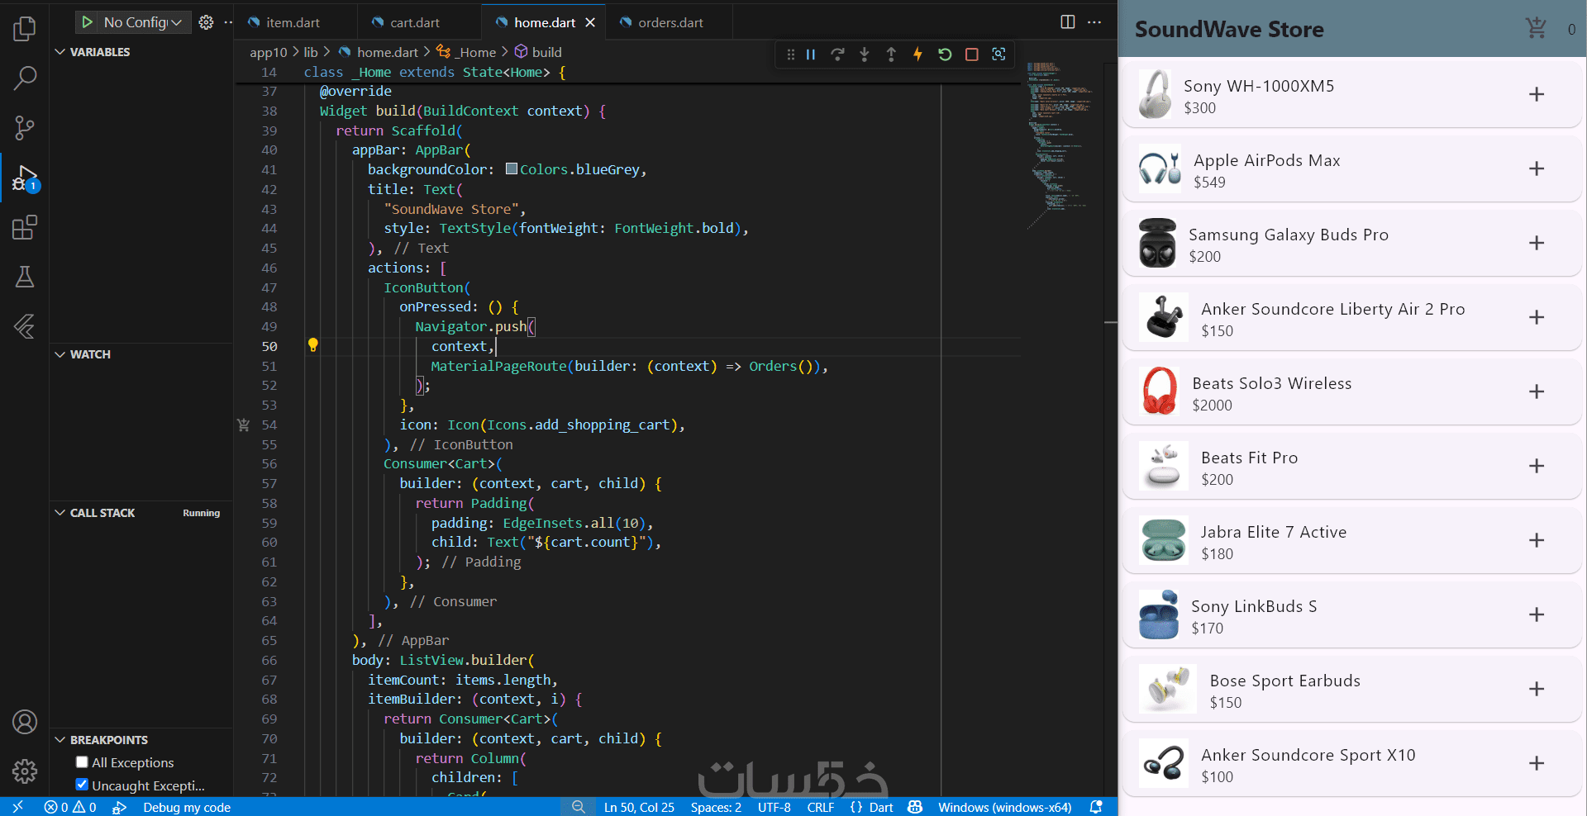Click the blueGrey color swatch on line 41

pos(512,168)
